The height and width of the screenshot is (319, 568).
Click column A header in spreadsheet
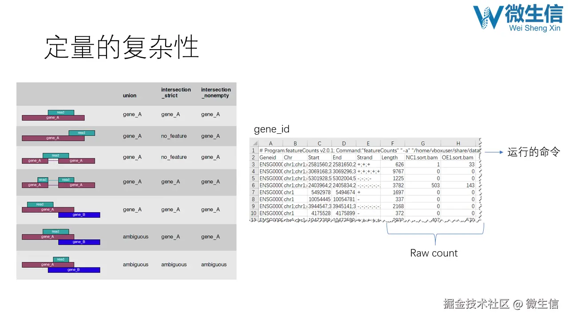tap(271, 143)
